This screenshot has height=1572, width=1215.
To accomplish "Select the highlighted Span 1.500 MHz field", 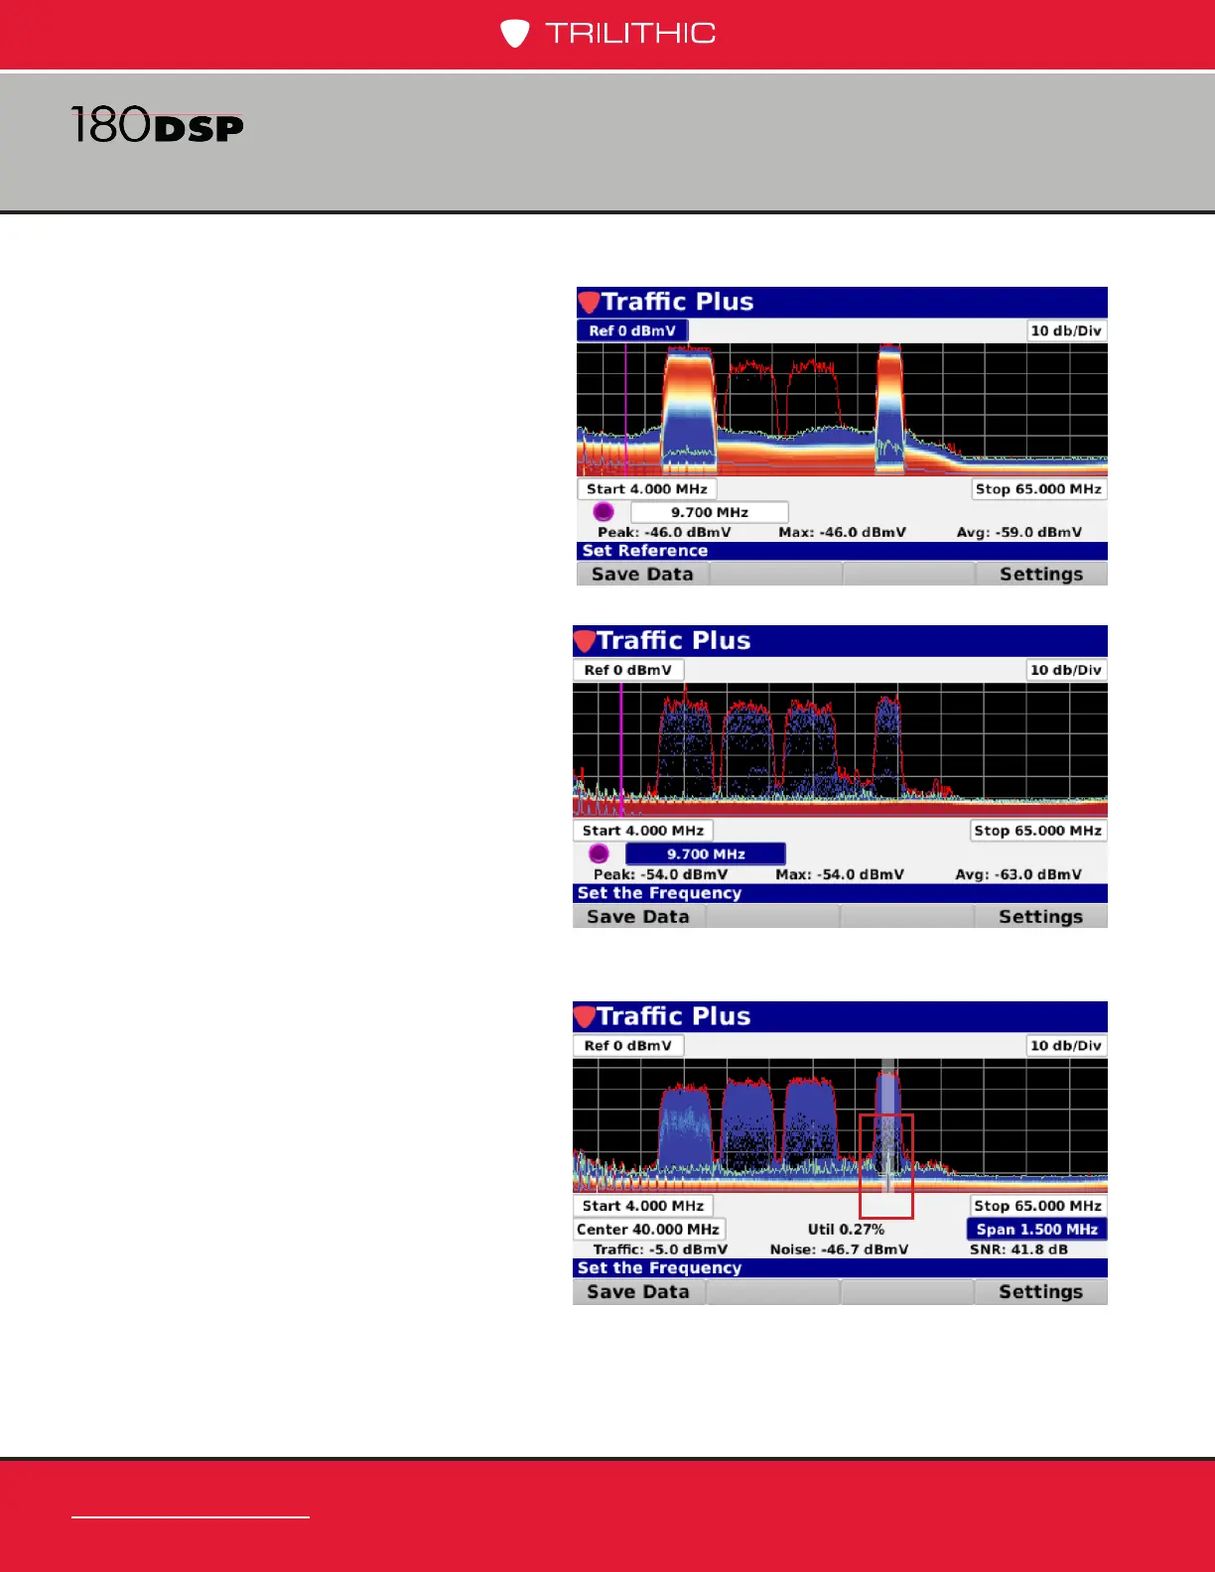I will click(1036, 1229).
